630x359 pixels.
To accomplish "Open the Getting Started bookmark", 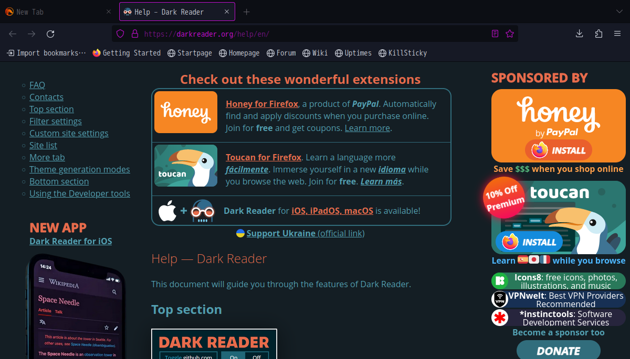I will [x=127, y=53].
